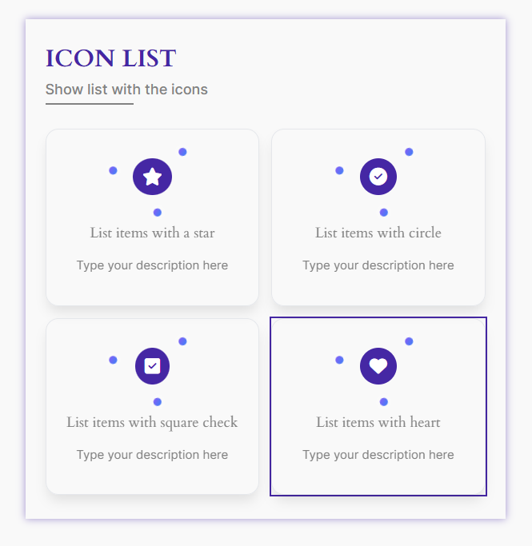Select the 'List items with square check' title
The height and width of the screenshot is (546, 532).
tap(152, 422)
